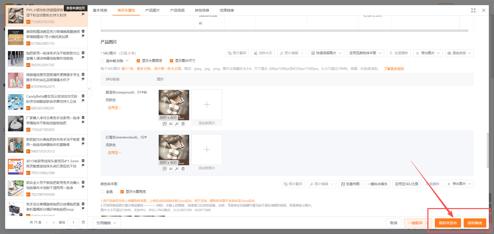Click the magic wand icon under the 02# SKU image
Viewport: 494px width, 234px height.
coord(177,169)
